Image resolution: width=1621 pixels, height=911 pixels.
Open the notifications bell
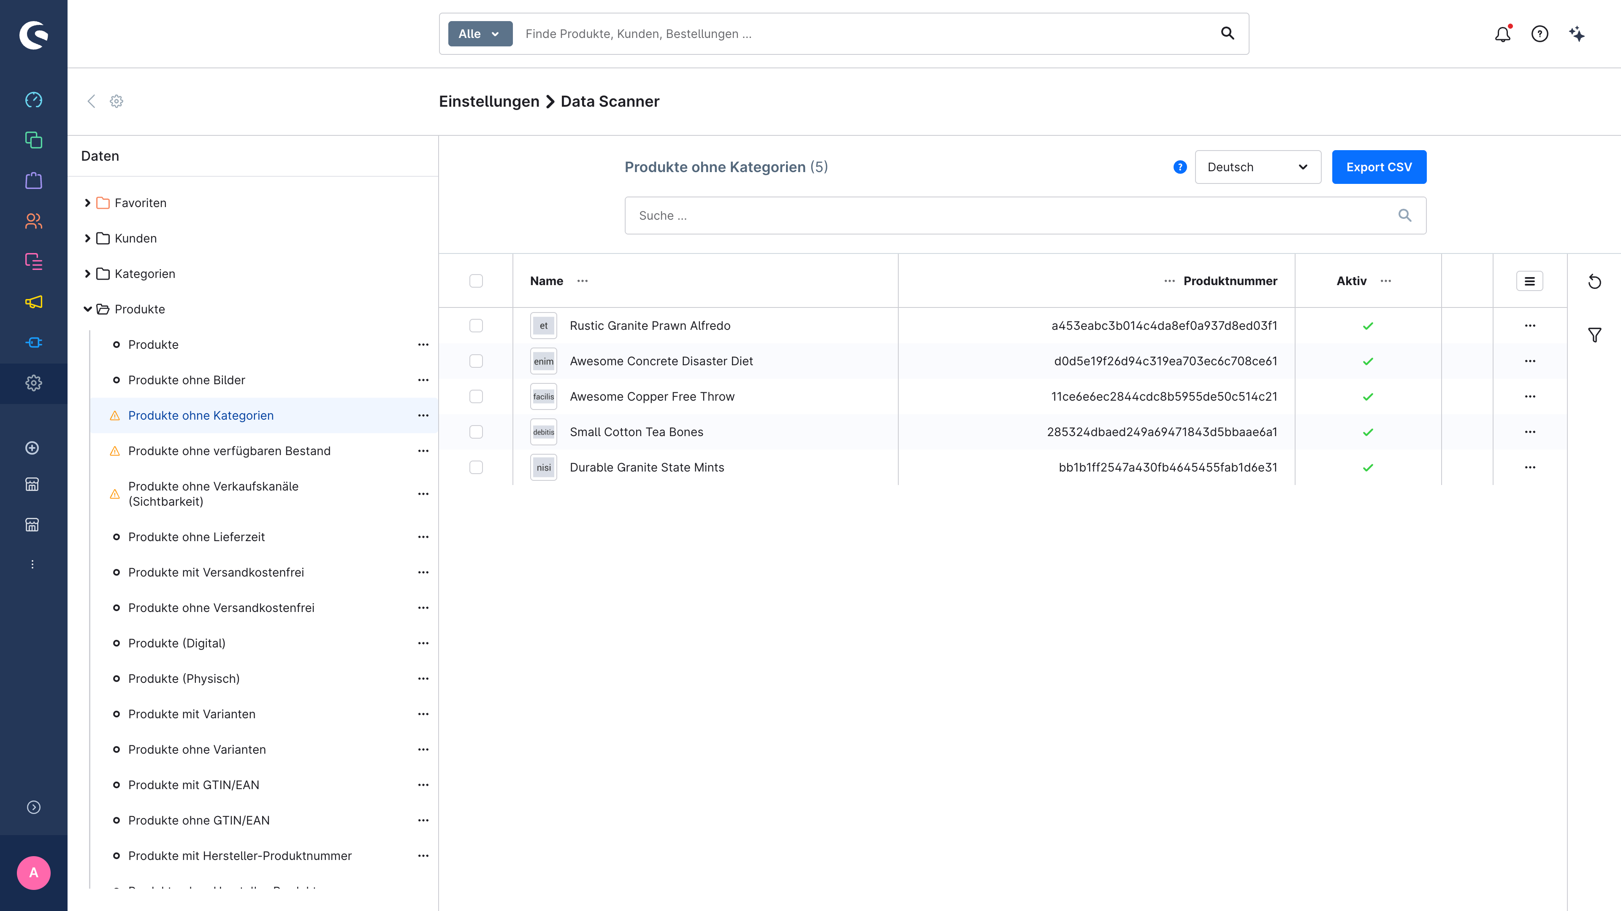pyautogui.click(x=1503, y=34)
